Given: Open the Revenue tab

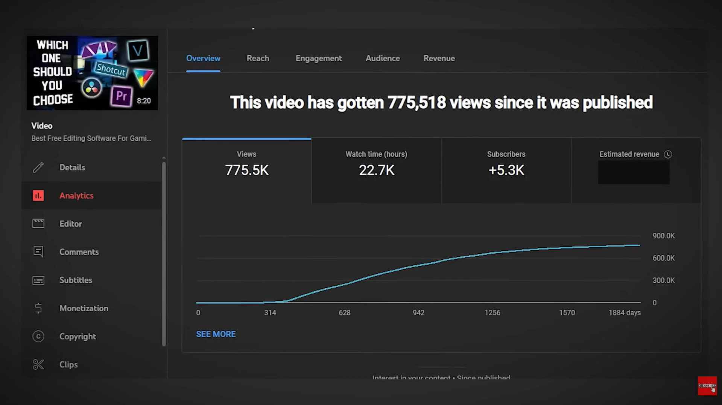Looking at the screenshot, I should [439, 58].
